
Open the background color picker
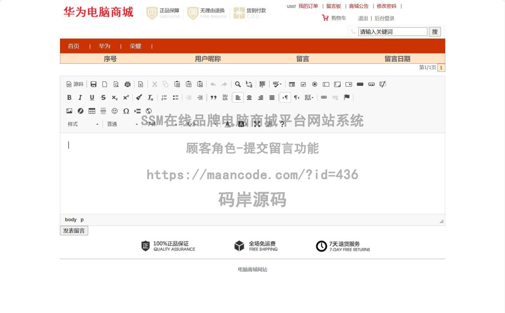click(x=242, y=124)
